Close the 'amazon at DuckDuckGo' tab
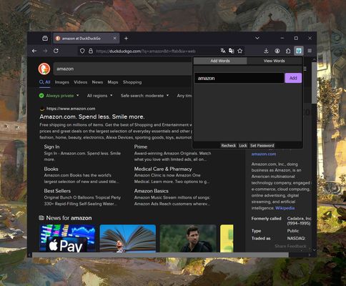The height and width of the screenshot is (286, 346). 115,38
